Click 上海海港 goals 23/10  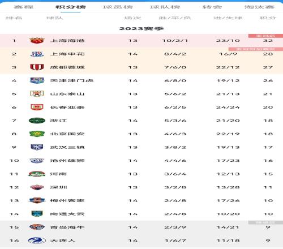point(228,41)
